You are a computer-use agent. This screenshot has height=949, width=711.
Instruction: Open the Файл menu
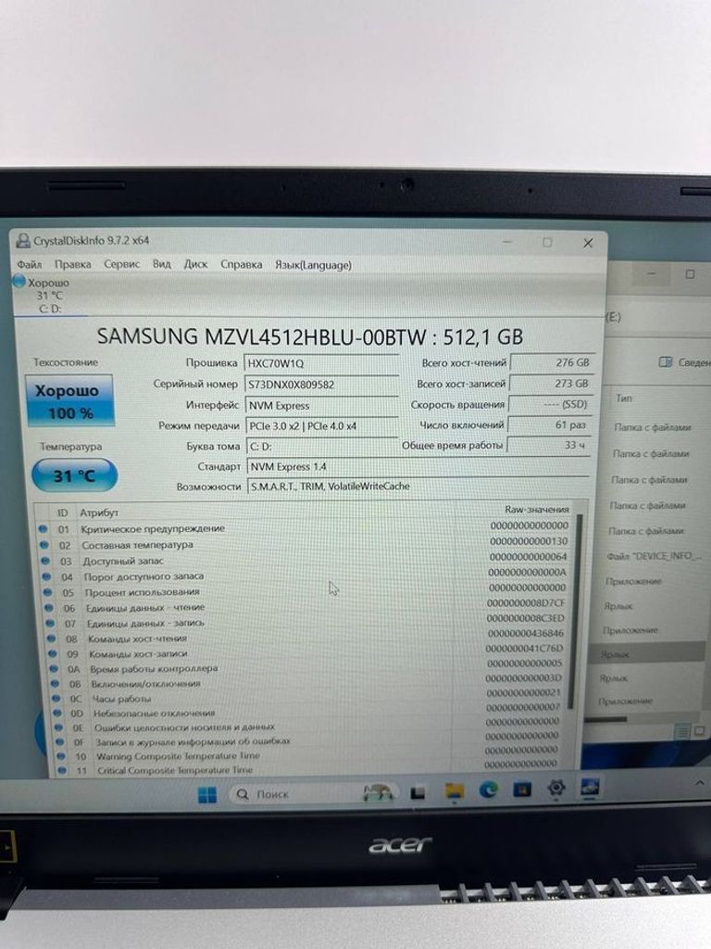[29, 264]
